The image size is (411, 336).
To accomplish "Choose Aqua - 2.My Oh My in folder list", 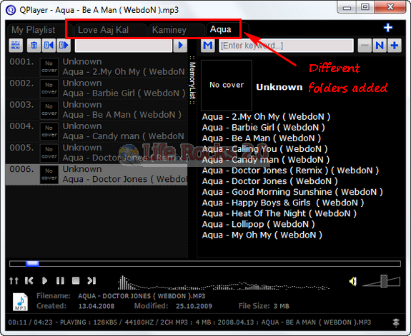I will [x=266, y=117].
